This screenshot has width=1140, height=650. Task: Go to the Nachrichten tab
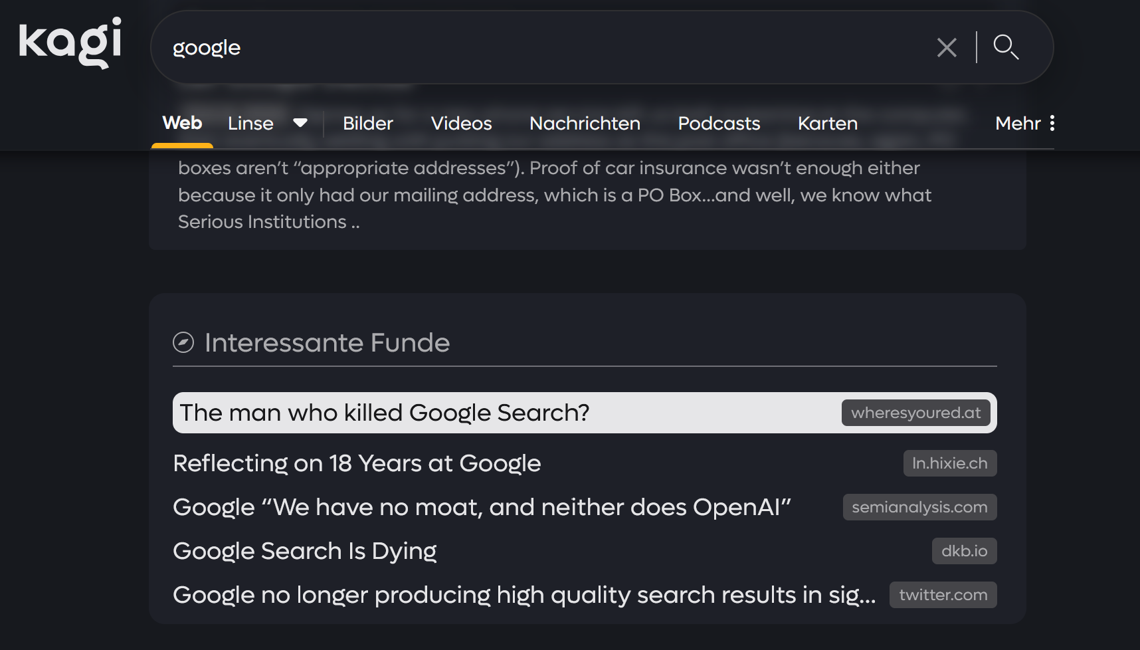click(585, 123)
